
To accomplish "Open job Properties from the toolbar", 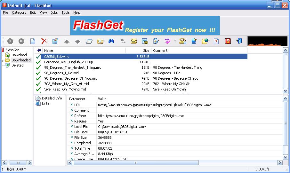I will click(55, 41).
